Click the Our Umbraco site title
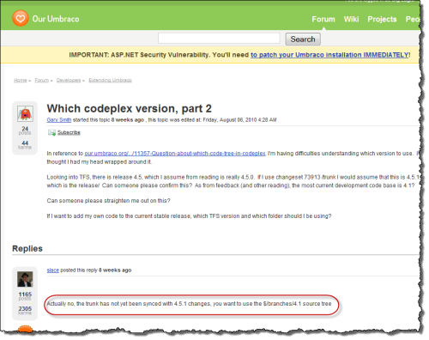The height and width of the screenshot is (340, 429). [56, 19]
